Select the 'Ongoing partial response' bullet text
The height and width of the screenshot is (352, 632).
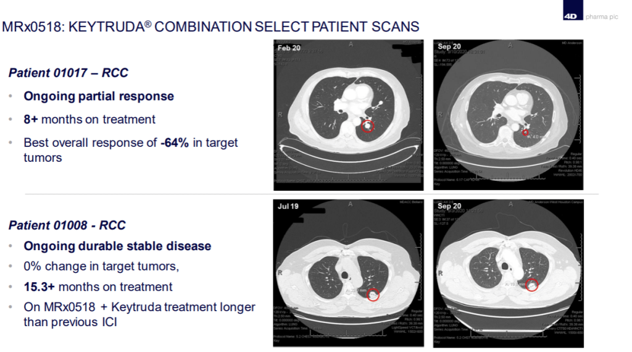[x=99, y=96]
